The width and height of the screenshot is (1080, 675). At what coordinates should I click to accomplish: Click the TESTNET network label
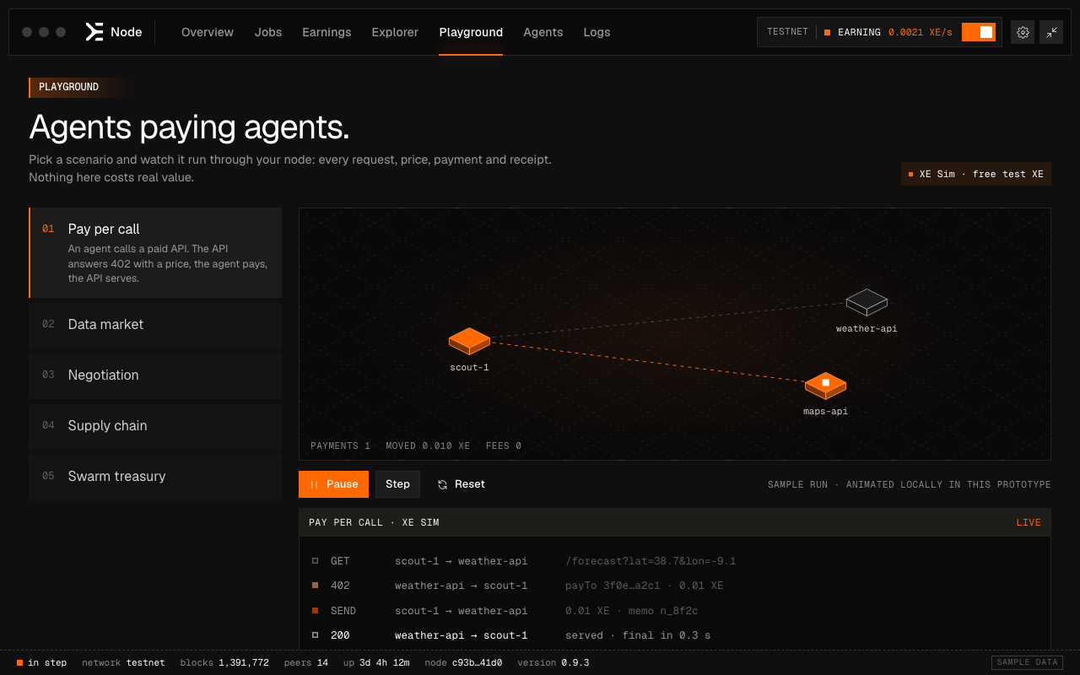click(x=787, y=32)
